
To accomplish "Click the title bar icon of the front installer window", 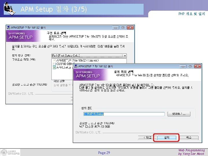I will coord(76,66).
